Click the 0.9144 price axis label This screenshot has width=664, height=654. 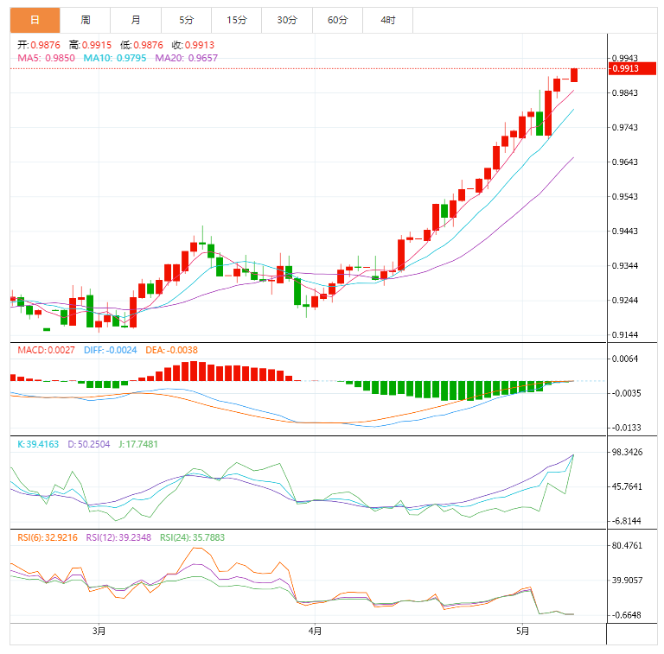pos(625,335)
